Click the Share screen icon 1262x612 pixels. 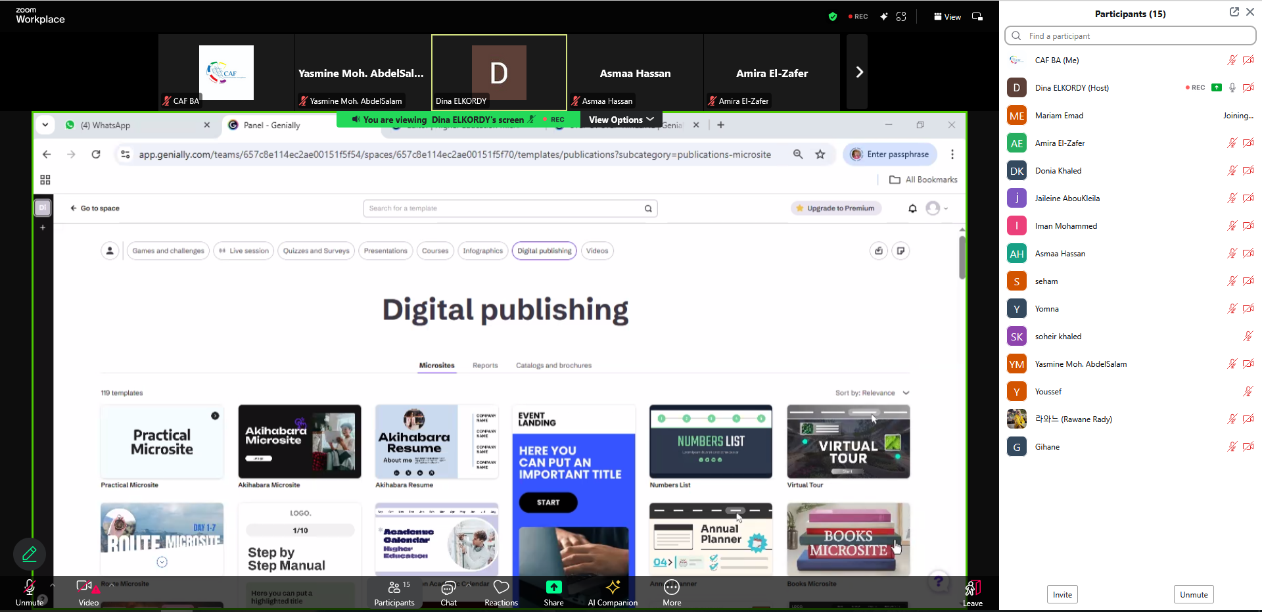point(553,592)
